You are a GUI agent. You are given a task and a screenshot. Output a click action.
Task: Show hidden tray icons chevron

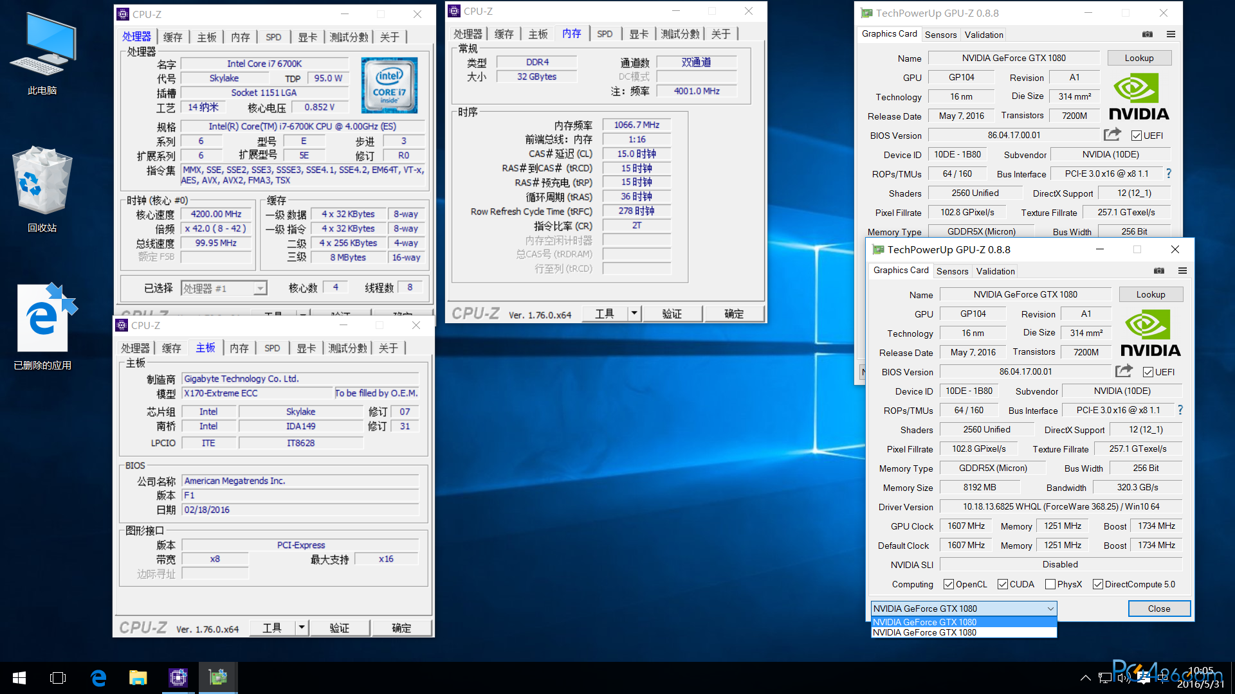(1085, 678)
